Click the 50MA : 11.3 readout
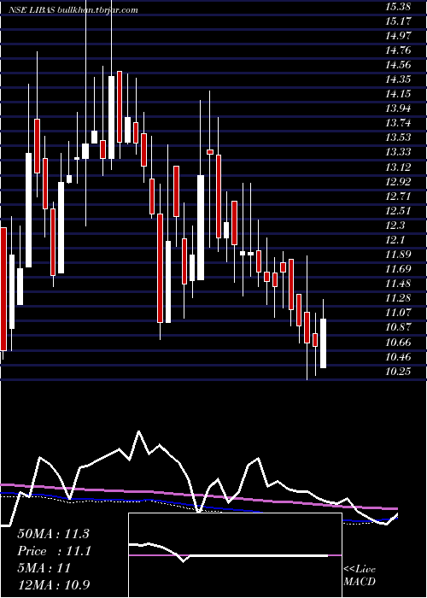Image resolution: width=427 pixels, height=598 pixels. [x=53, y=534]
